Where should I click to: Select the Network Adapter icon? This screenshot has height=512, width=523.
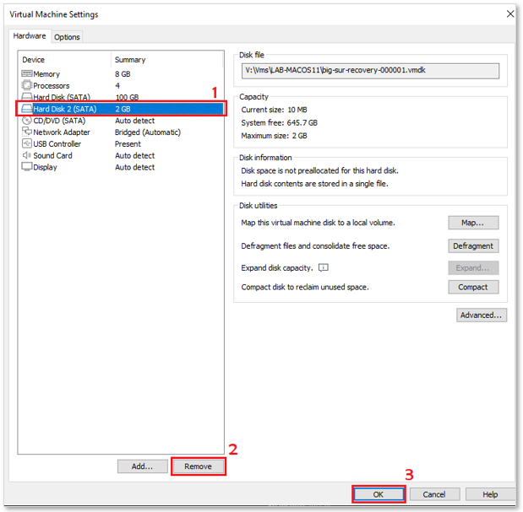27,132
